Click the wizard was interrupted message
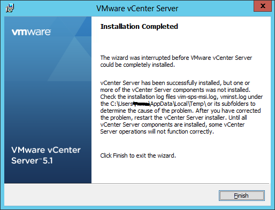Viewport: 275px width, 210px height. point(176,61)
